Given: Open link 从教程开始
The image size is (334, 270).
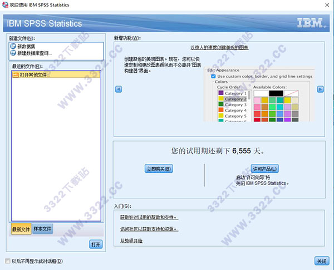Looking at the screenshot, I should tap(131, 241).
